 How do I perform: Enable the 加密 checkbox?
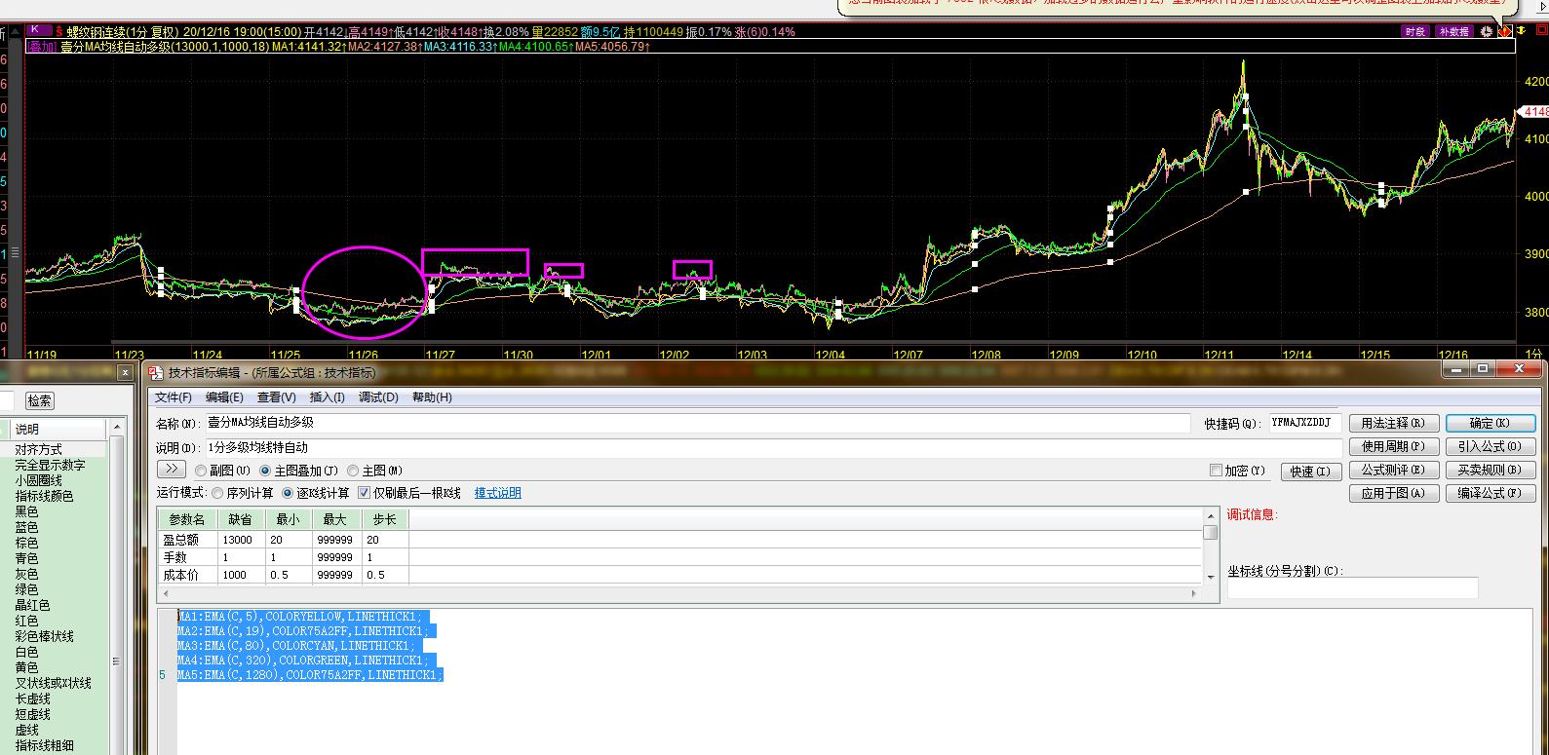(1216, 471)
